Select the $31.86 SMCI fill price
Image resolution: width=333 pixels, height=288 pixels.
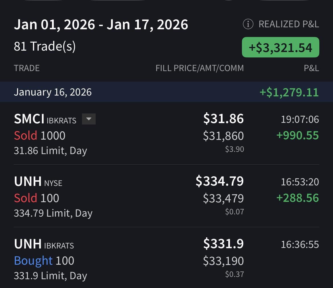pos(223,119)
